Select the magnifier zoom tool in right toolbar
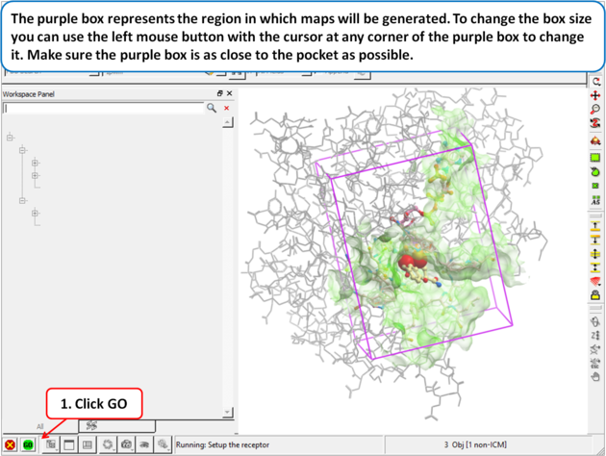 click(x=596, y=111)
